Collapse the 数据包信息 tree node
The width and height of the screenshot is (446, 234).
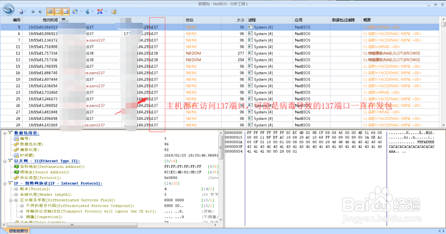(x=5, y=133)
